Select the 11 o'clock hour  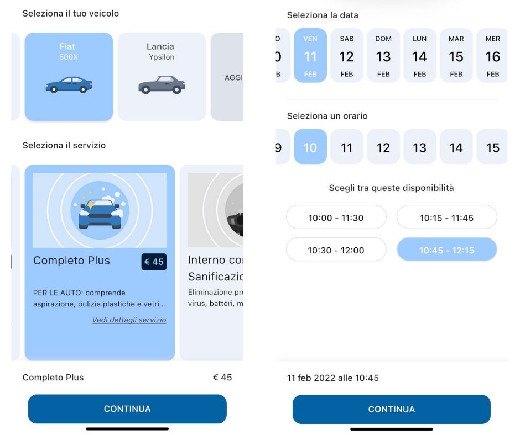click(x=346, y=147)
